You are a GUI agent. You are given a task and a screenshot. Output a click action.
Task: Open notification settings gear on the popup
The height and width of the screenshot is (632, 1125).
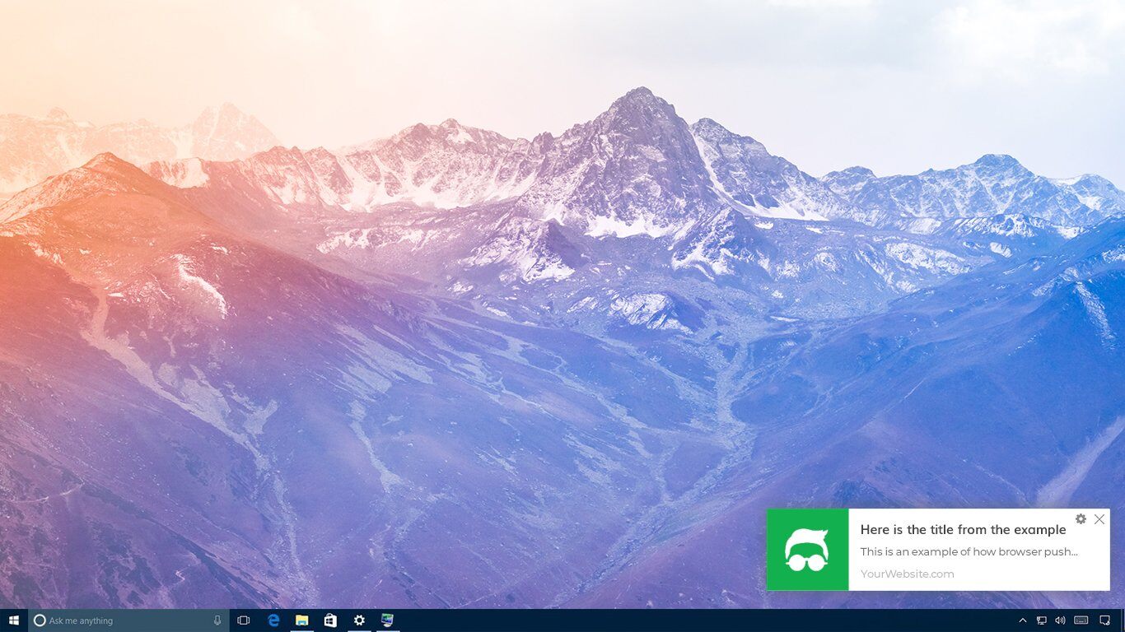pyautogui.click(x=1081, y=519)
